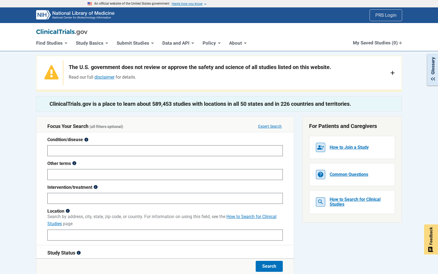Open Expert Search link
Viewport: 438px width, 274px height.
[270, 126]
